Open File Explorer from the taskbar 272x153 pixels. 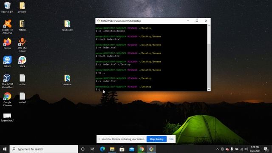point(112,149)
